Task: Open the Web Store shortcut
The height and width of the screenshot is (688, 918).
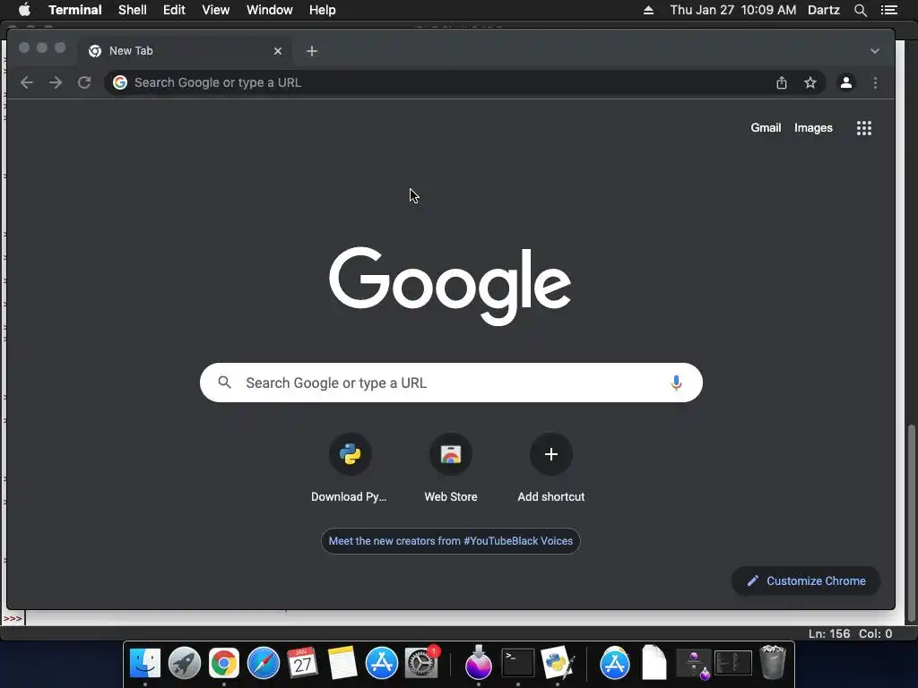Action: (x=451, y=468)
